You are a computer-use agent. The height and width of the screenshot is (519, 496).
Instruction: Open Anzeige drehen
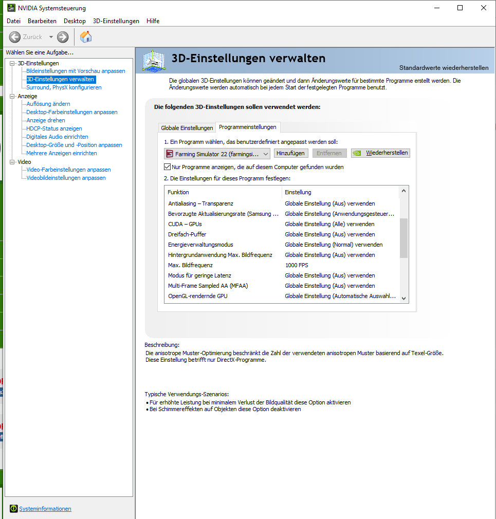pos(46,120)
